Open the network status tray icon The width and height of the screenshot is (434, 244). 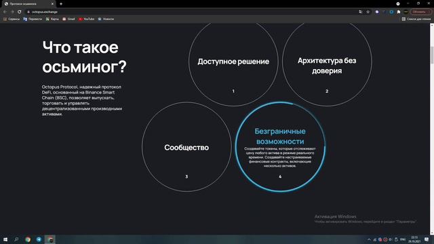coord(374,239)
